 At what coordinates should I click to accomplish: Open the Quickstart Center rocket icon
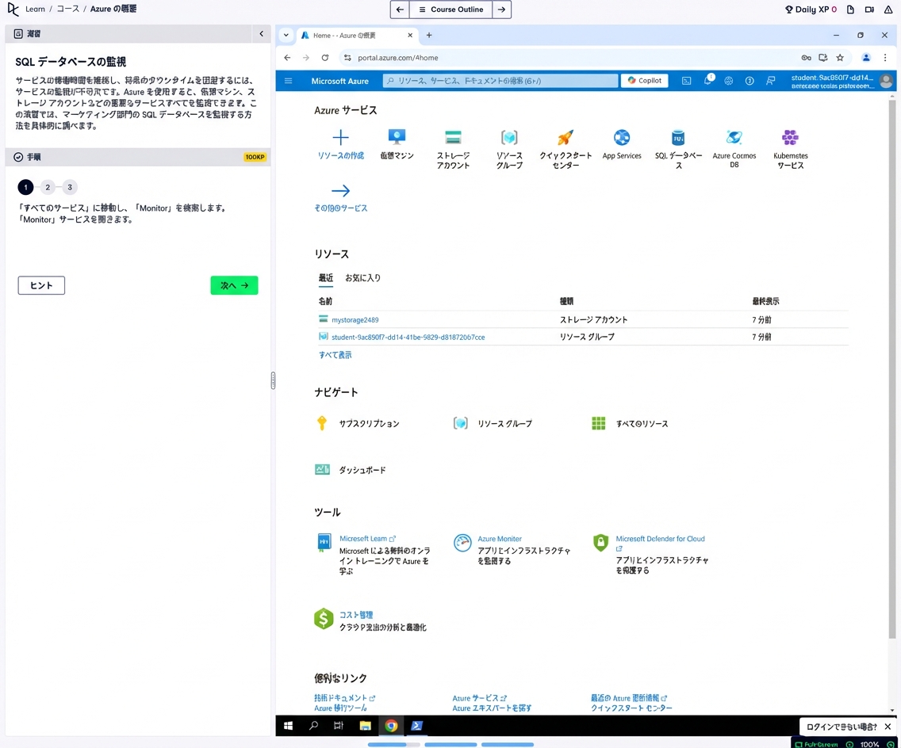point(566,137)
